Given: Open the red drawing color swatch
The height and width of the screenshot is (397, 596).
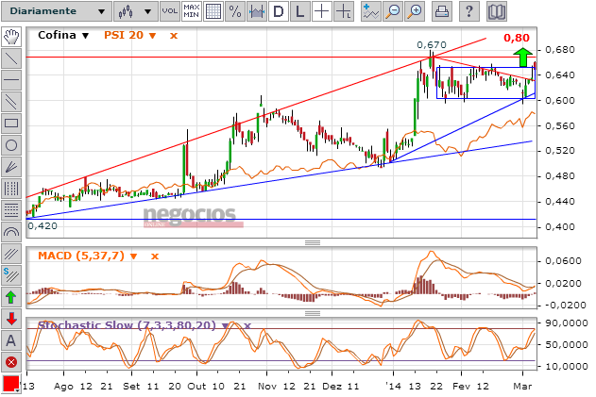Looking at the screenshot, I should (11, 384).
